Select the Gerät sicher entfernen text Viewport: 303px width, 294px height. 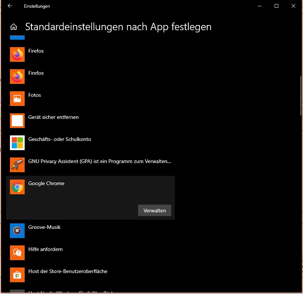pyautogui.click(x=53, y=117)
